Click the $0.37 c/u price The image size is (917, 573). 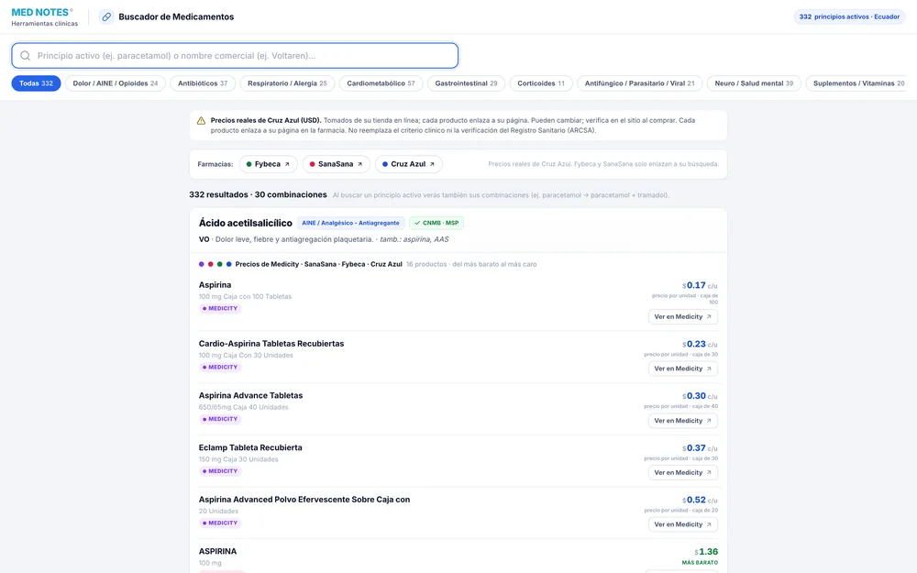(700, 448)
